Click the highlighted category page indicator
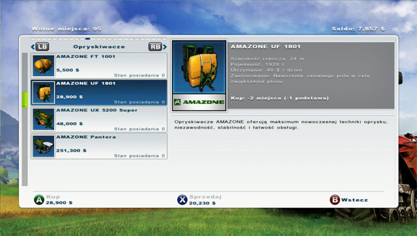 point(87,39)
